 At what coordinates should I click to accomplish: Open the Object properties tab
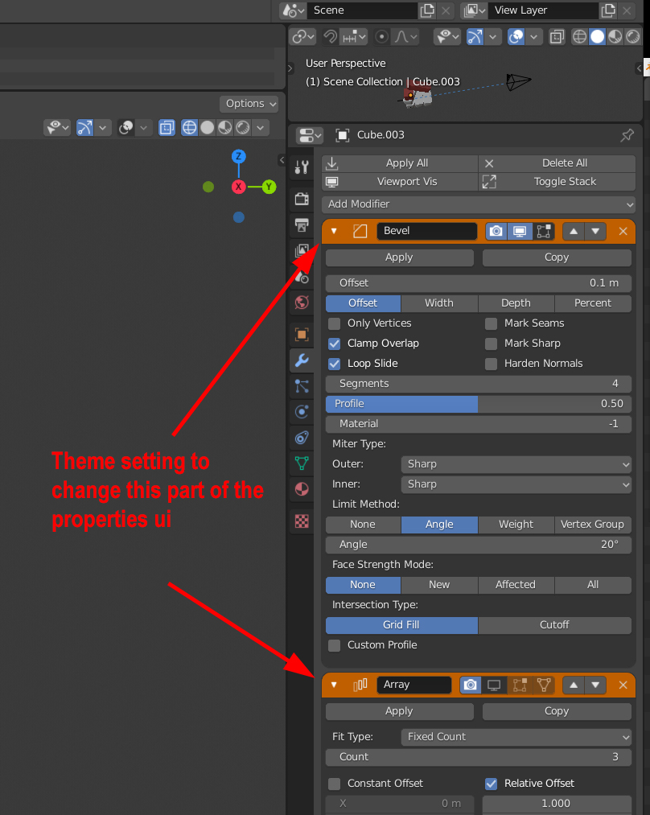point(302,334)
